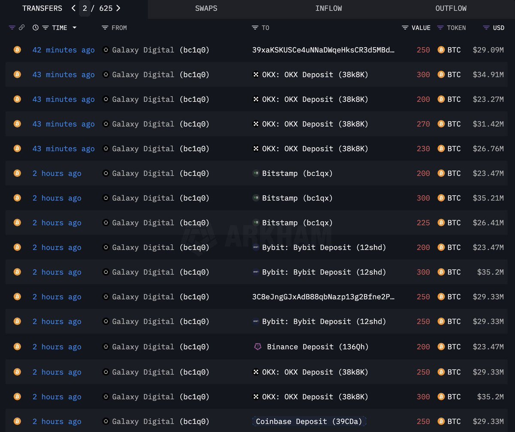Open the TIME column sort dropdown arrow
This screenshot has width=515, height=432.
(x=74, y=27)
